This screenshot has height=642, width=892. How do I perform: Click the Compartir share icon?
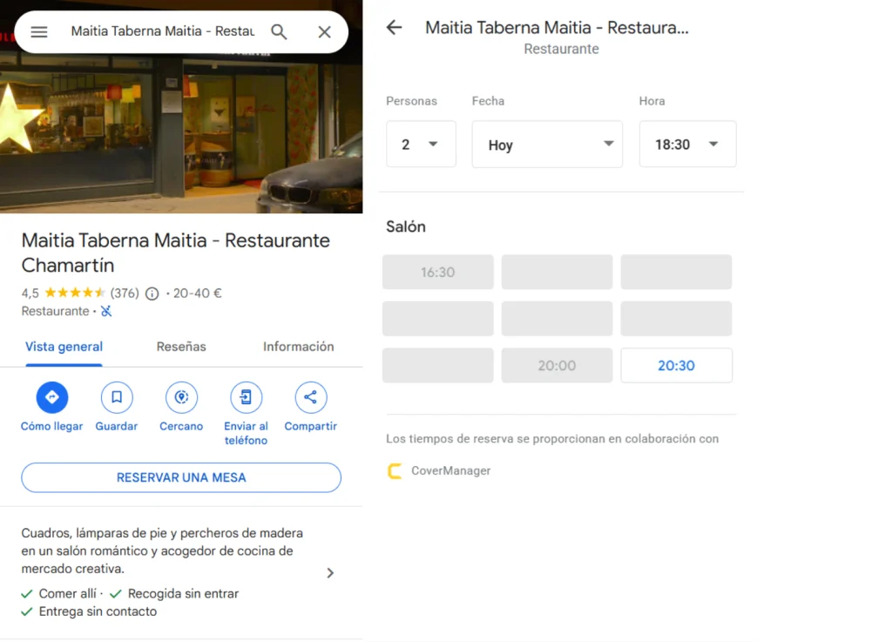(x=310, y=398)
